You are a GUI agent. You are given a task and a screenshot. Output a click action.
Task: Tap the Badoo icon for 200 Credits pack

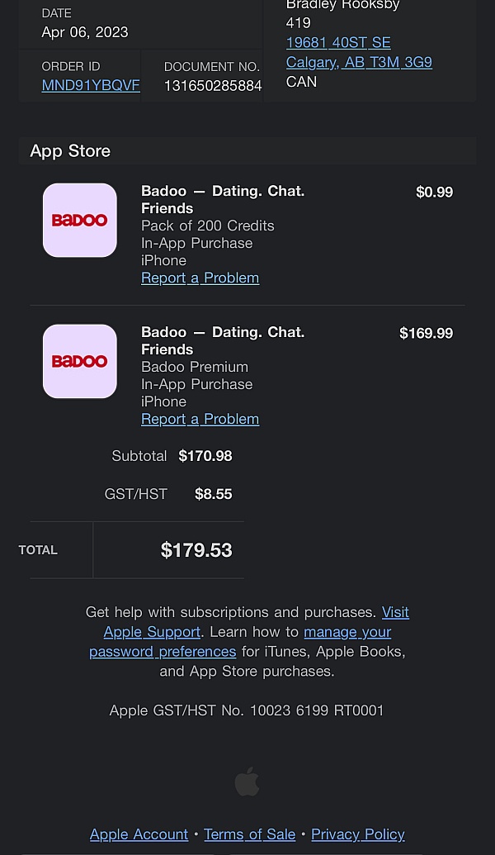[x=80, y=220]
